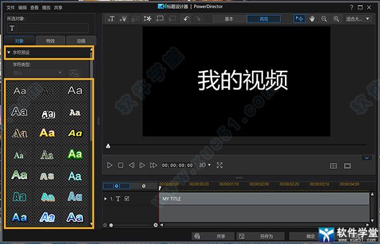Image resolution: width=380 pixels, height=244 pixels.
Task: Open the 查看 menu
Action: 34,8
